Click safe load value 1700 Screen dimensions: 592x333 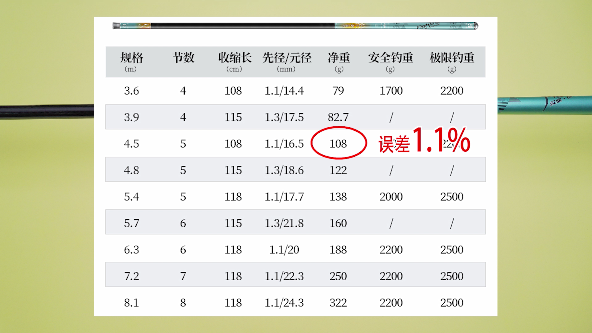(x=391, y=91)
